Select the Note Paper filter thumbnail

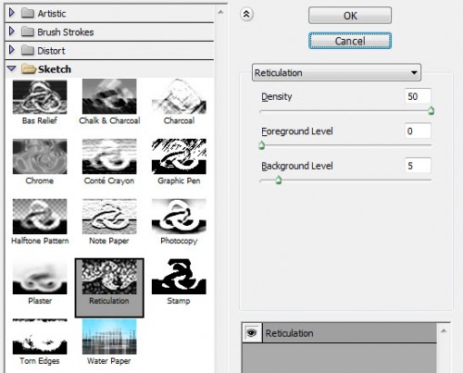click(109, 217)
